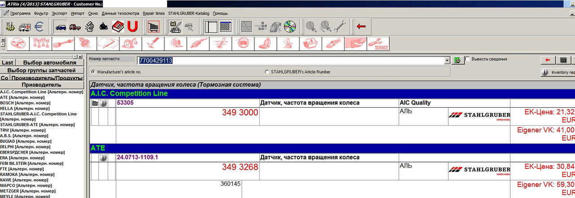Click the ambulance first-aid icon
The width and height of the screenshot is (575, 198).
(25, 27)
